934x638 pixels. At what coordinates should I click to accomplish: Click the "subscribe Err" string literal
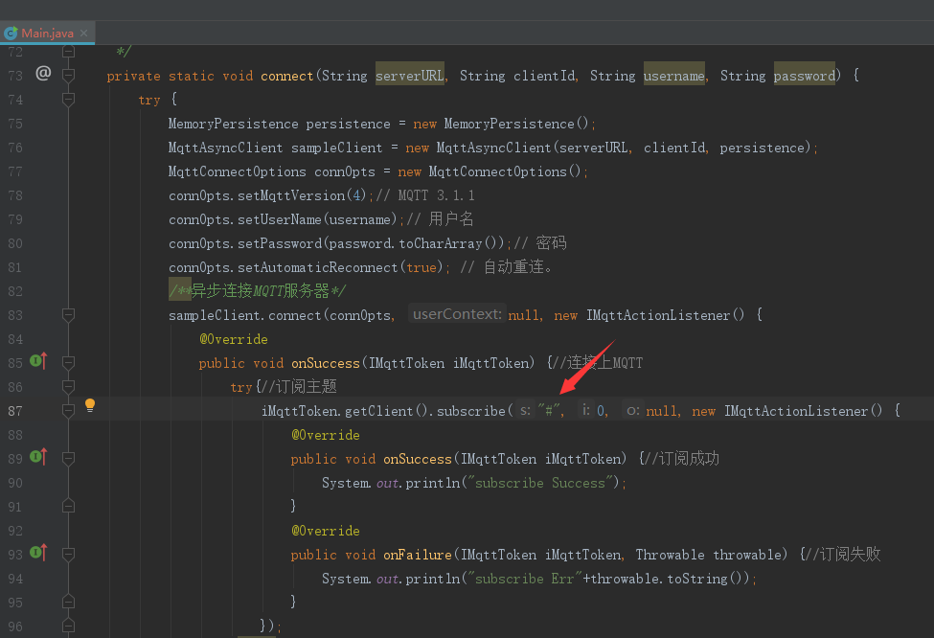(525, 579)
